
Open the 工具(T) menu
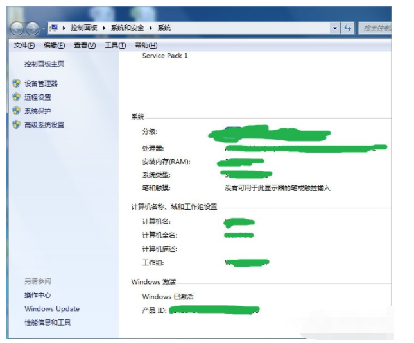116,46
